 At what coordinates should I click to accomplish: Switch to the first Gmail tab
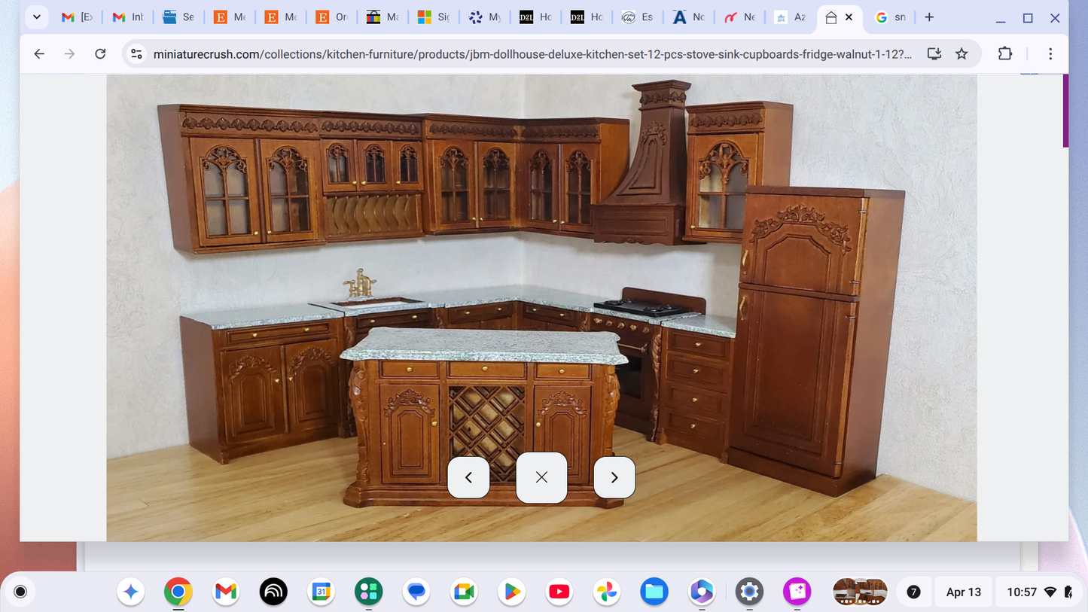coord(77,17)
